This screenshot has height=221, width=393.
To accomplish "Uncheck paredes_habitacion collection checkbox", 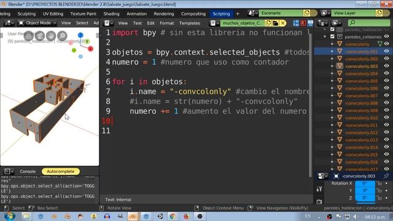I will point(332,29).
